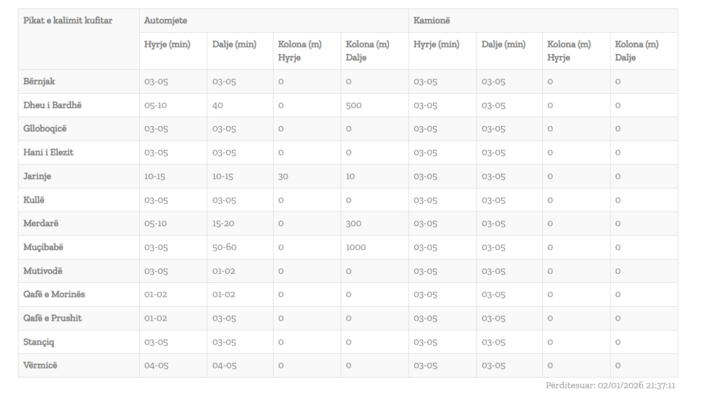Click the 'Pikat e kalimit kufitar' header

coord(68,21)
